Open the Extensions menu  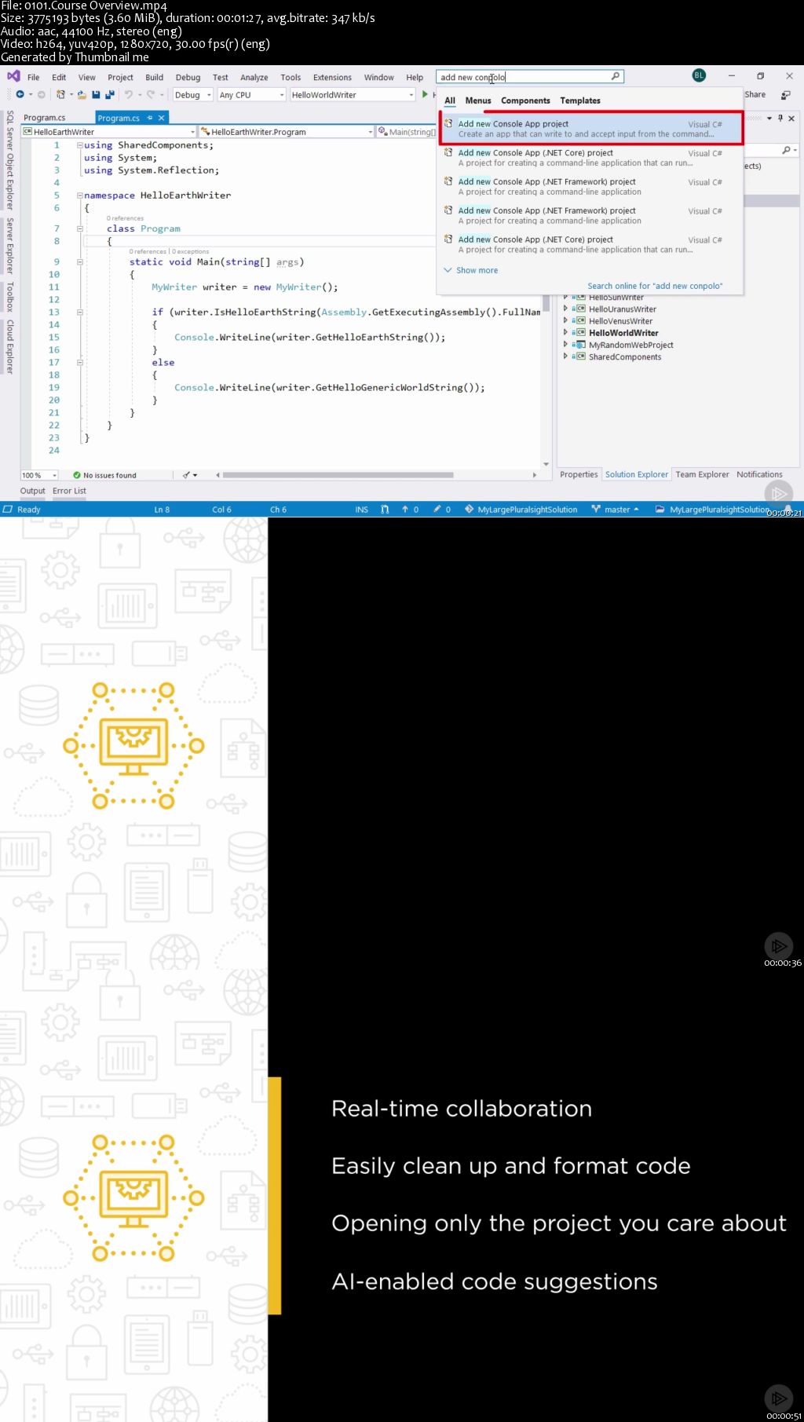(x=332, y=77)
